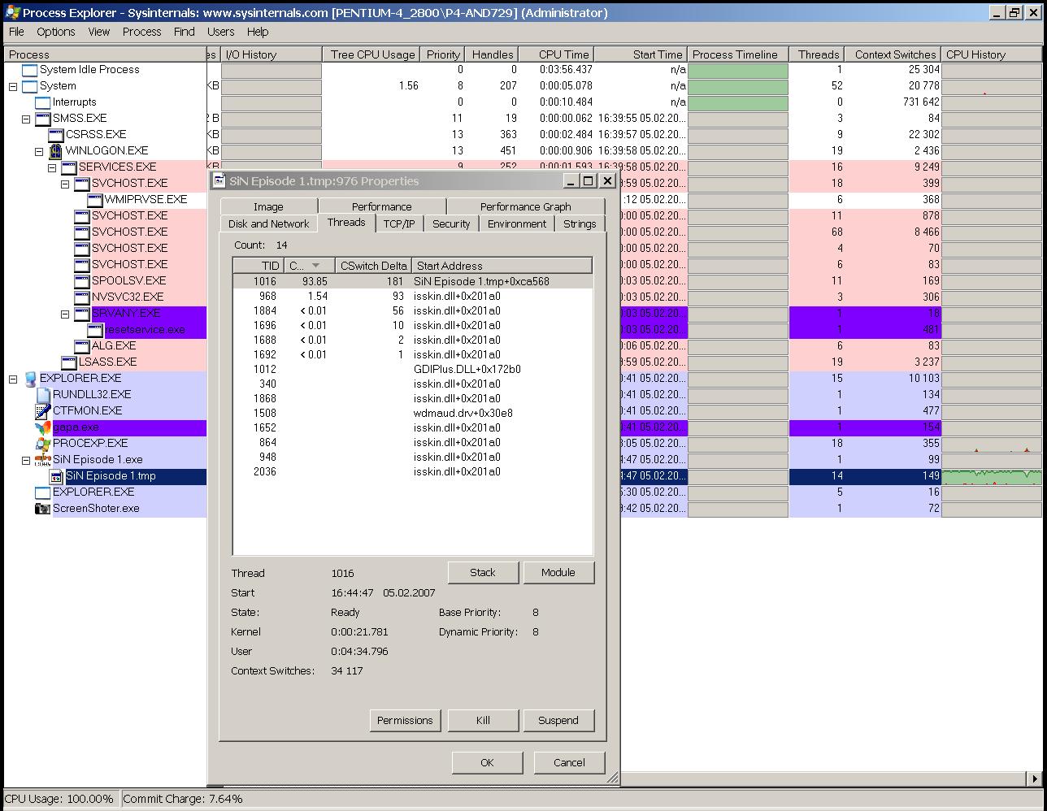Click the gape.exe butterfly icon
Screen dimensions: 1047x811
point(43,427)
